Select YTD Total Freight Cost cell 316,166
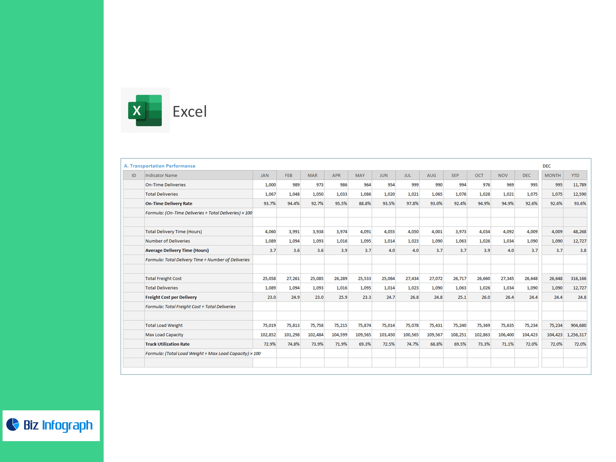 [x=578, y=278]
